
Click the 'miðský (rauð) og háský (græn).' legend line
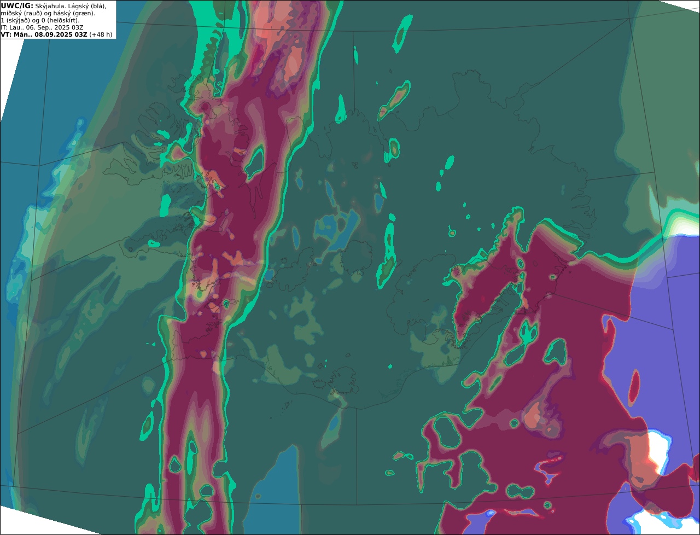(48, 13)
